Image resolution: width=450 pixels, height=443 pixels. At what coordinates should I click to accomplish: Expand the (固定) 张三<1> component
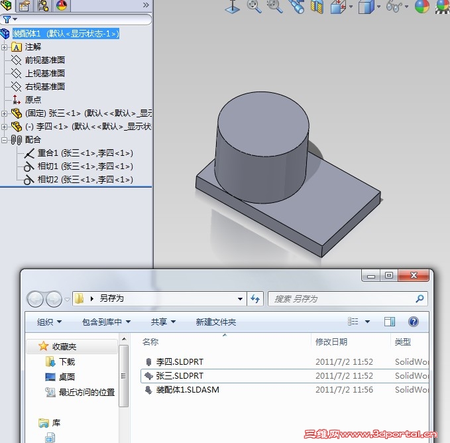(4, 113)
